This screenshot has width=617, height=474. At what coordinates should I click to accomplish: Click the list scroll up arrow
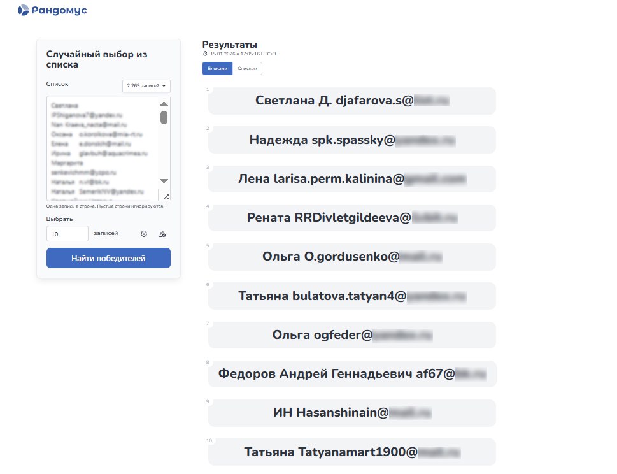pyautogui.click(x=164, y=103)
